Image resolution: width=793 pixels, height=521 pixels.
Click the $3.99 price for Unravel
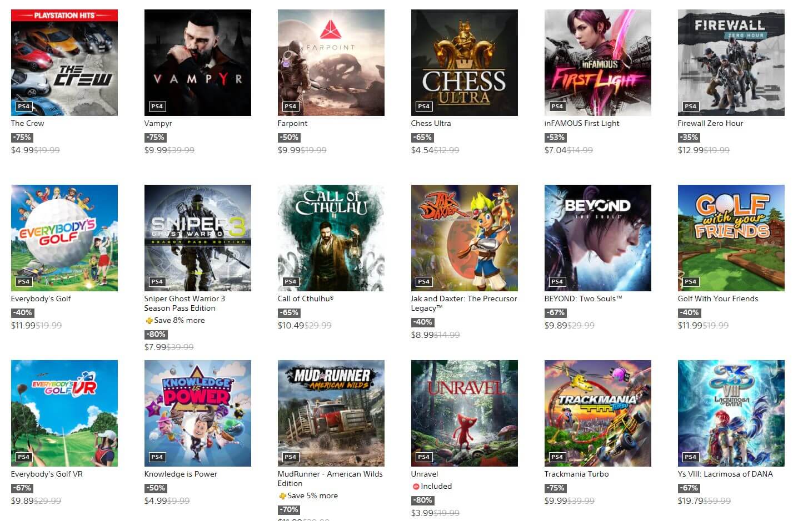pyautogui.click(x=422, y=513)
